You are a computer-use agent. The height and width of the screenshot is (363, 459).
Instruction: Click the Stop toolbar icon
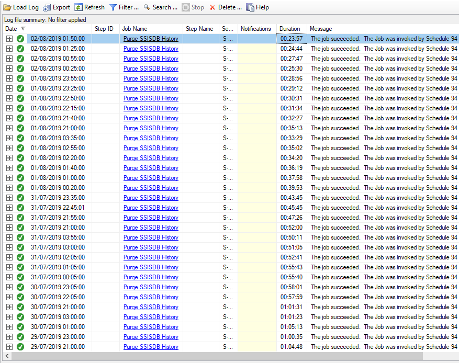[x=186, y=7]
